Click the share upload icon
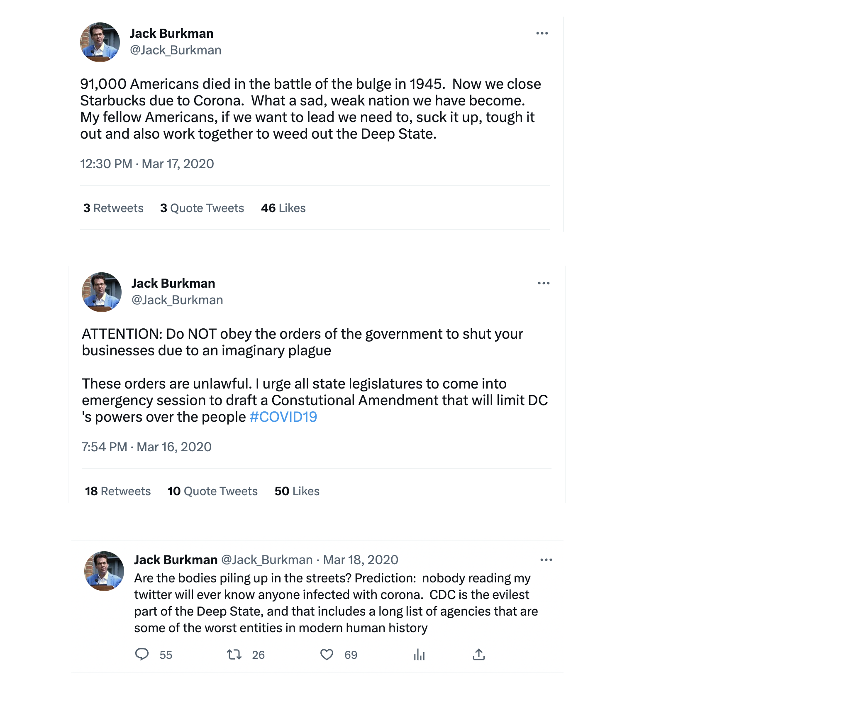Image resolution: width=854 pixels, height=709 pixels. (479, 655)
